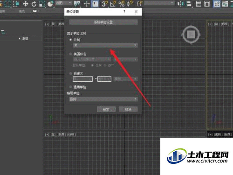Screen dimensions: 233x175
Task: Click the help question mark in Units Setup
Action: (x=124, y=12)
